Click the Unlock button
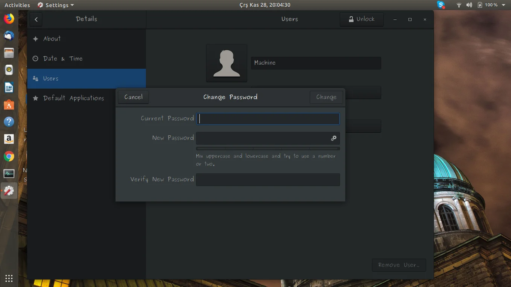Image resolution: width=511 pixels, height=287 pixels. tap(362, 19)
